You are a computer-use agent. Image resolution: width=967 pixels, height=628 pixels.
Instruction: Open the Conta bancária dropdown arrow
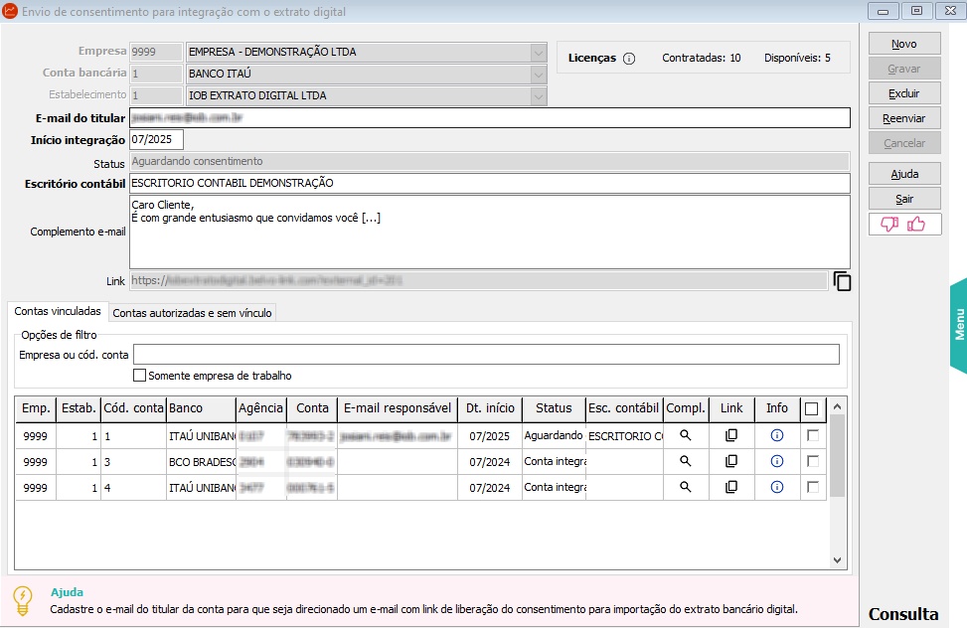[x=539, y=75]
